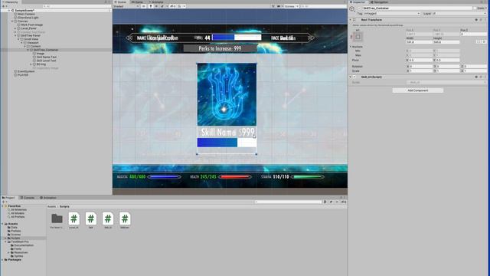Toggle 2D mode in the Scene toolbar
Image resolution: width=490 pixels, height=276 pixels.
[143, 6]
